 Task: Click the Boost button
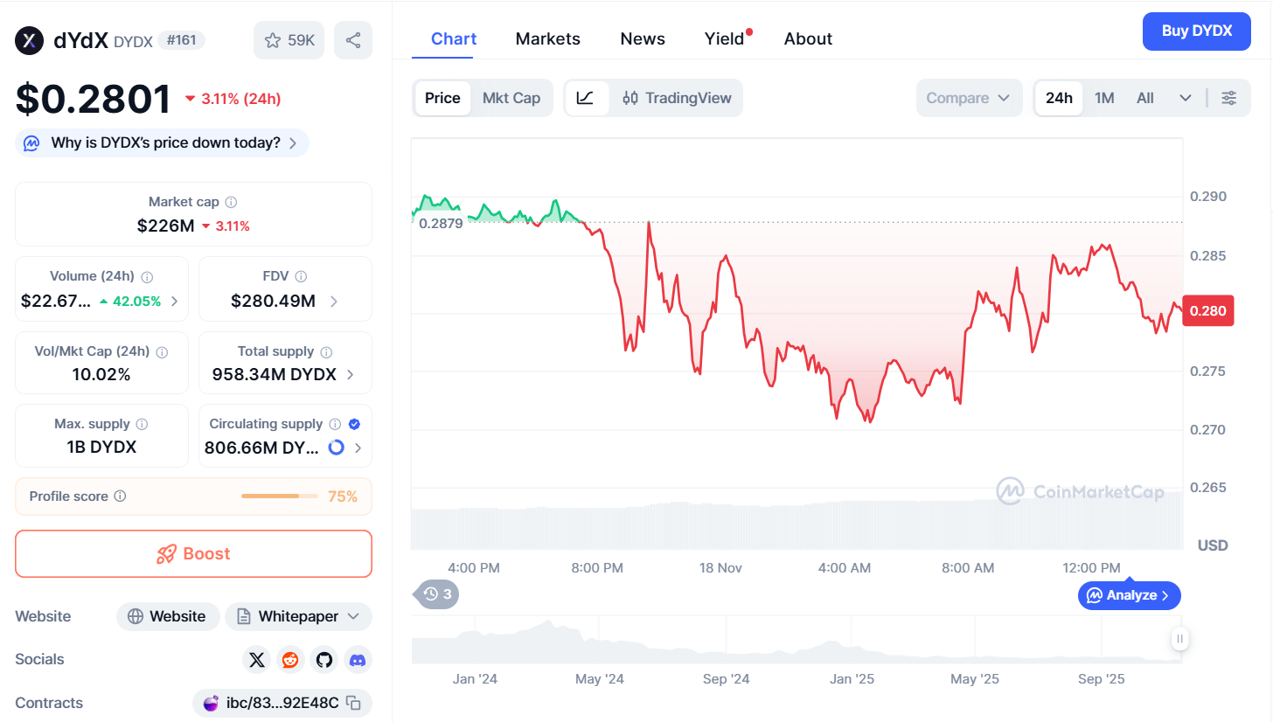(x=193, y=553)
